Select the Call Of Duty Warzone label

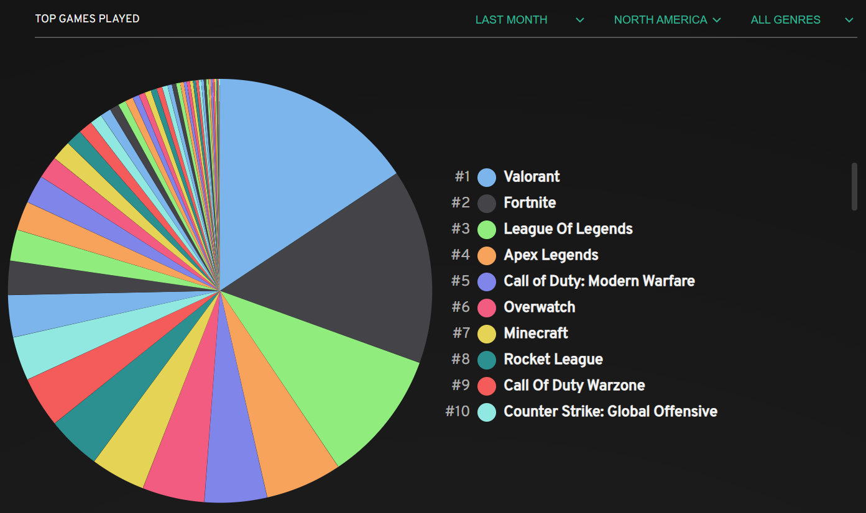pos(574,385)
